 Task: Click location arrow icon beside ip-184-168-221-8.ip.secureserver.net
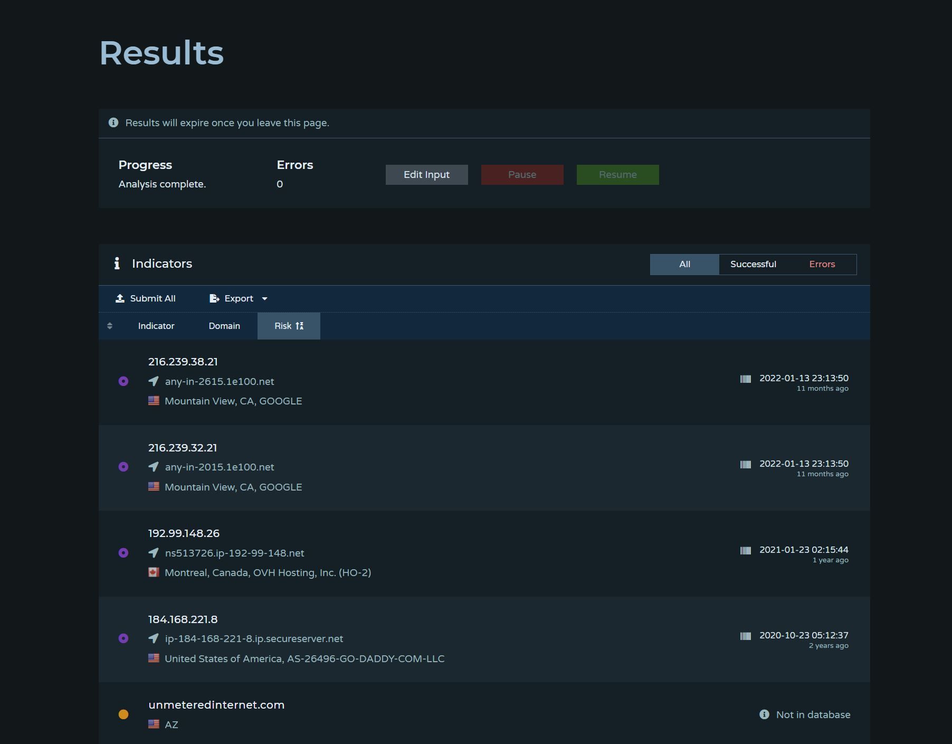[154, 638]
